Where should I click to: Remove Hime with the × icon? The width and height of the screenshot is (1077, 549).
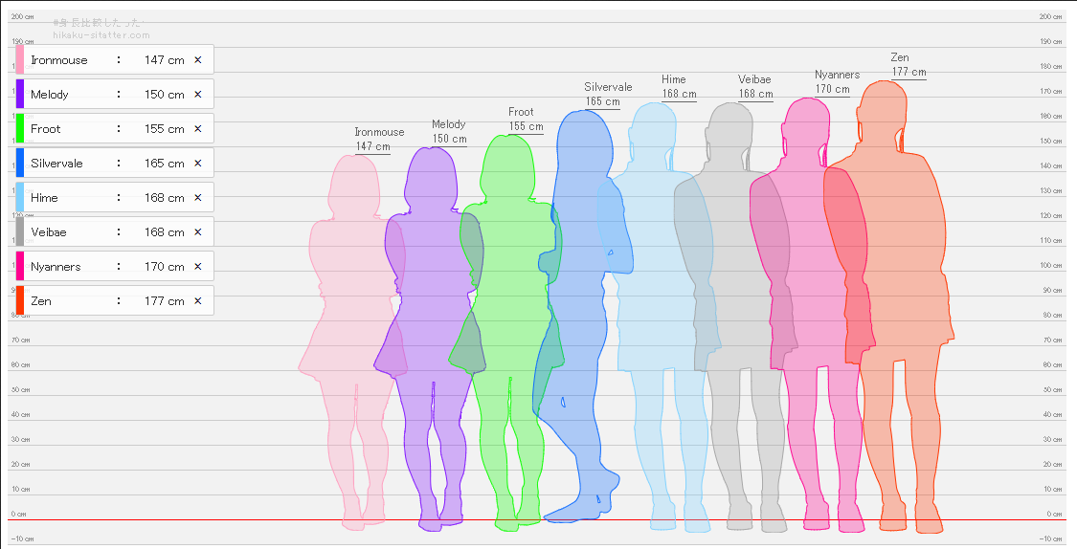(198, 197)
